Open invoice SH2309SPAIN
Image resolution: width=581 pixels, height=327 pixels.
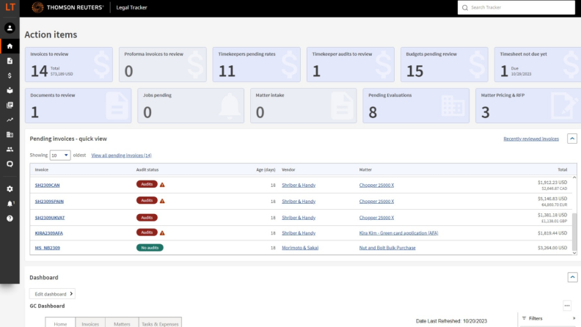(49, 201)
